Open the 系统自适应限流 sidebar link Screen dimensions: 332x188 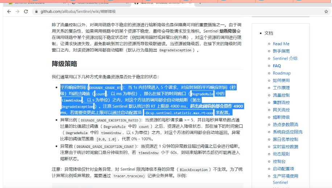(287, 132)
